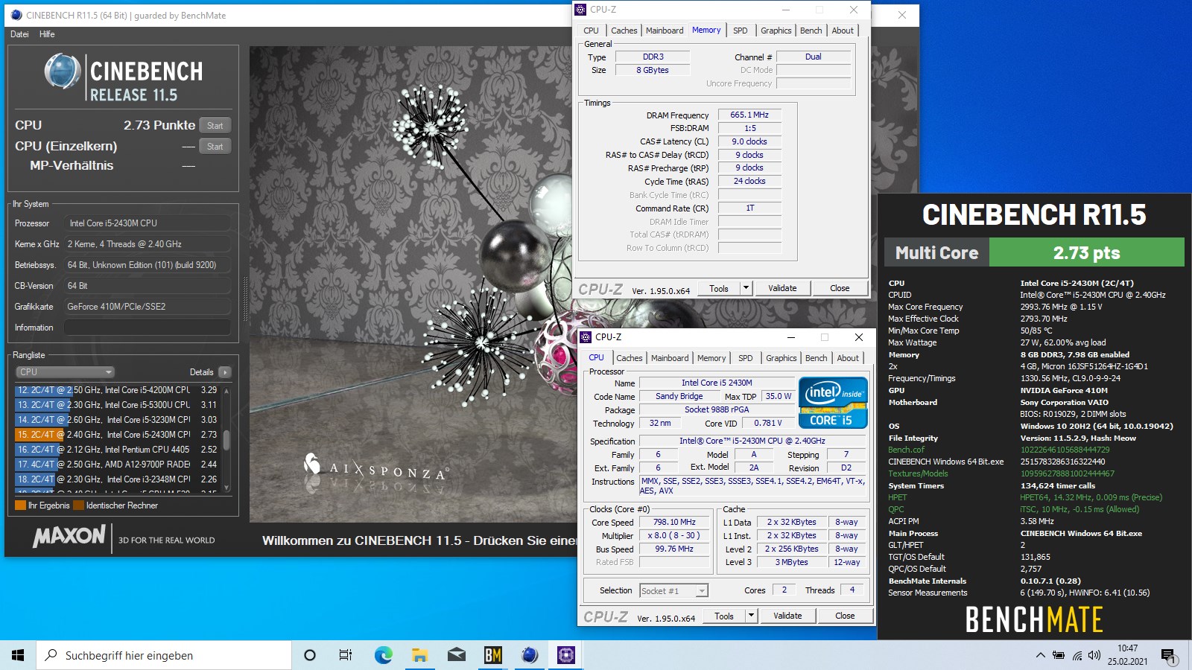
Task: Click Tools button in upper CPU-Z
Action: tap(719, 288)
